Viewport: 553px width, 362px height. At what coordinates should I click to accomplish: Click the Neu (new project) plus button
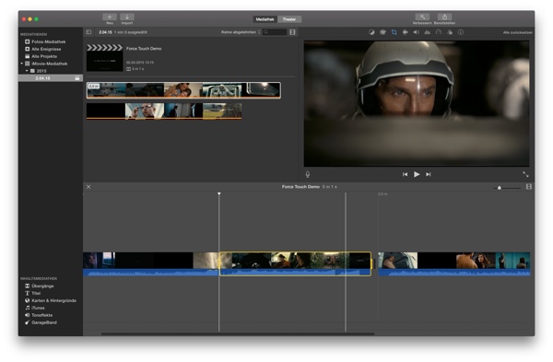pyautogui.click(x=110, y=17)
